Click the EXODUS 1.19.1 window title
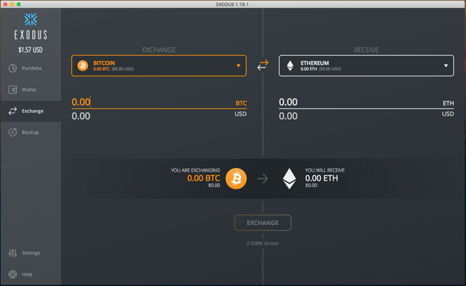 pyautogui.click(x=232, y=4)
